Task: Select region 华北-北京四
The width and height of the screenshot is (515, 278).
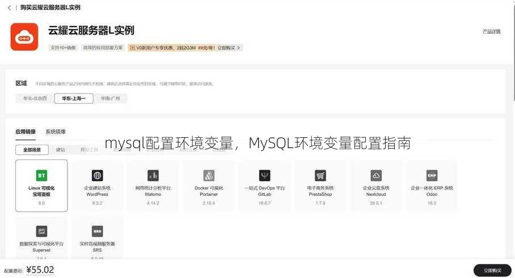Action: pos(35,98)
